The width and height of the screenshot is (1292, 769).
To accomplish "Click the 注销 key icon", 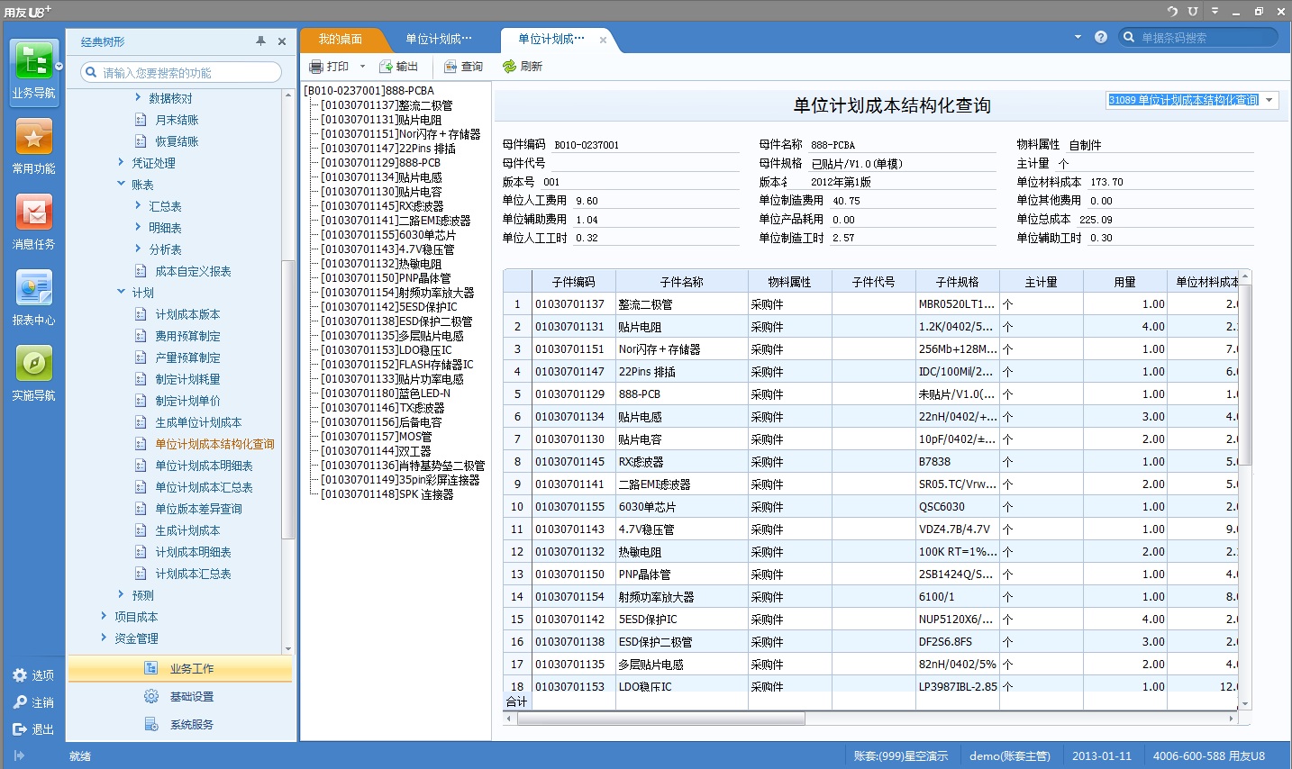I will tap(20, 702).
